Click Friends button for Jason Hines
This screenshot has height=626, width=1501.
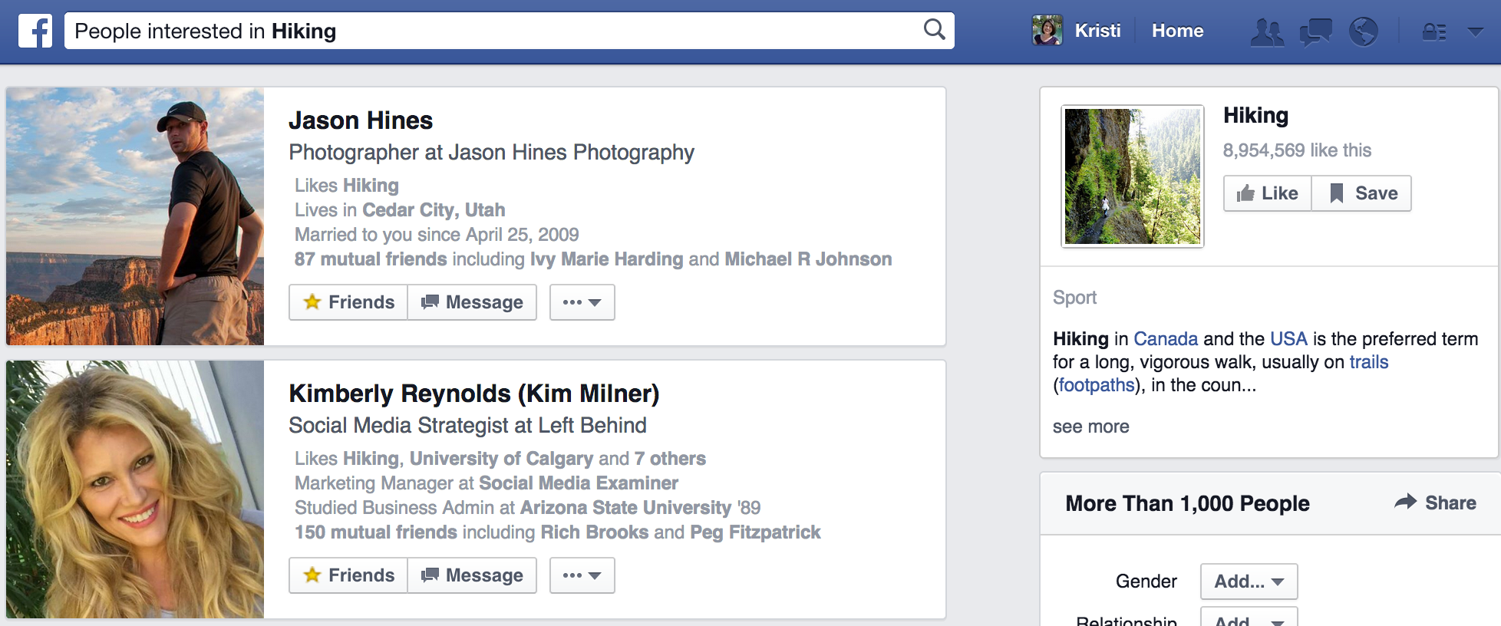point(348,302)
